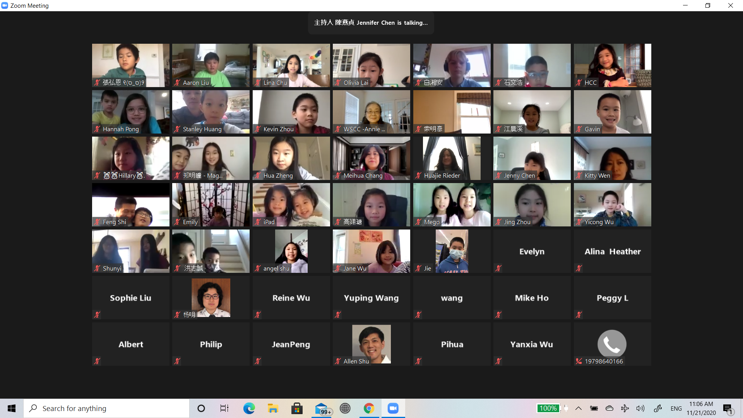Open File Explorer from the taskbar
The image size is (743, 418).
pos(273,408)
